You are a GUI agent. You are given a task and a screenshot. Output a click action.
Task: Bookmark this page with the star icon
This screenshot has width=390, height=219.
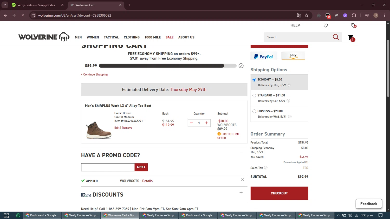click(307, 15)
